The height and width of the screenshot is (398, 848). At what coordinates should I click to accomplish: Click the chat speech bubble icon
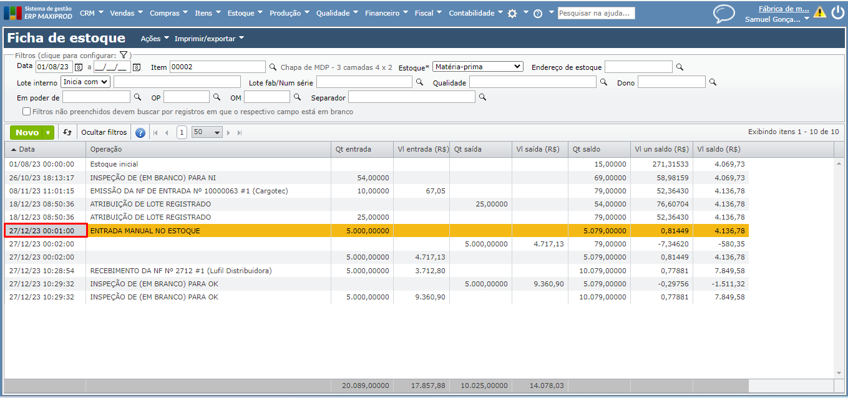pos(724,14)
